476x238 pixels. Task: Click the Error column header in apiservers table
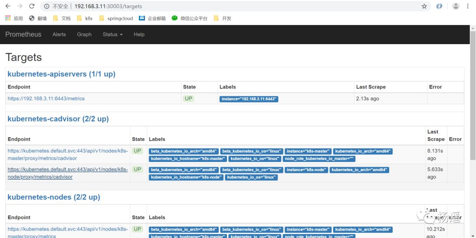tap(435, 87)
